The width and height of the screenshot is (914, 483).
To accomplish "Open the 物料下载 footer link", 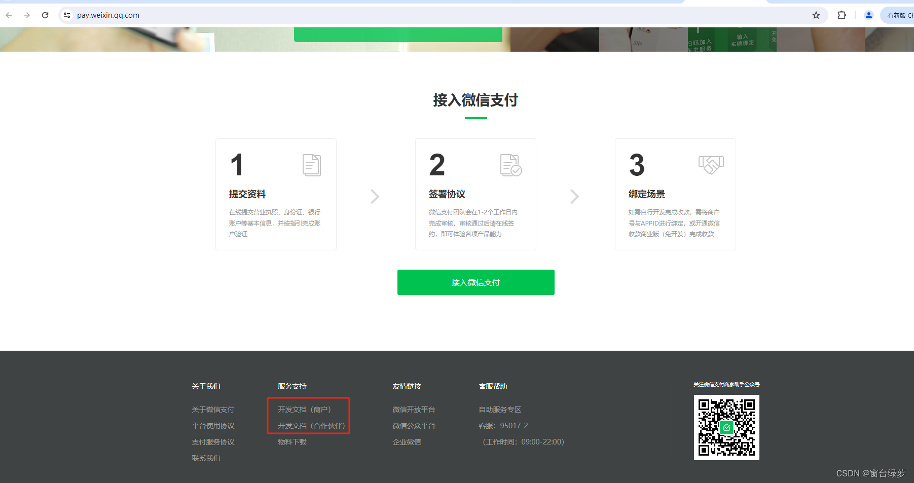I will [x=292, y=442].
